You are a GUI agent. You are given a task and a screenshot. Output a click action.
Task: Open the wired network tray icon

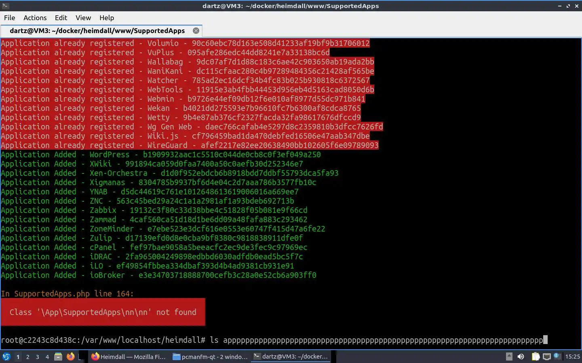tap(547, 357)
